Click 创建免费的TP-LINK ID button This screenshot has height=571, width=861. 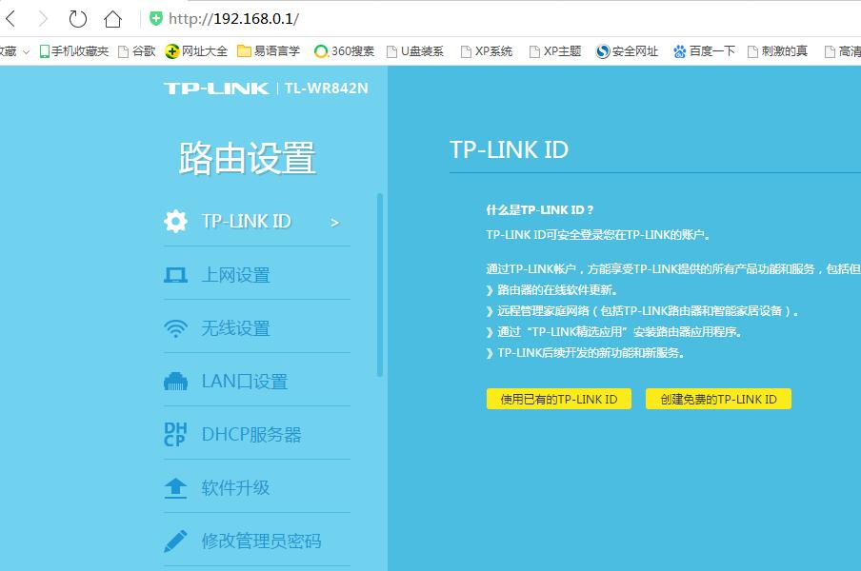coord(718,399)
